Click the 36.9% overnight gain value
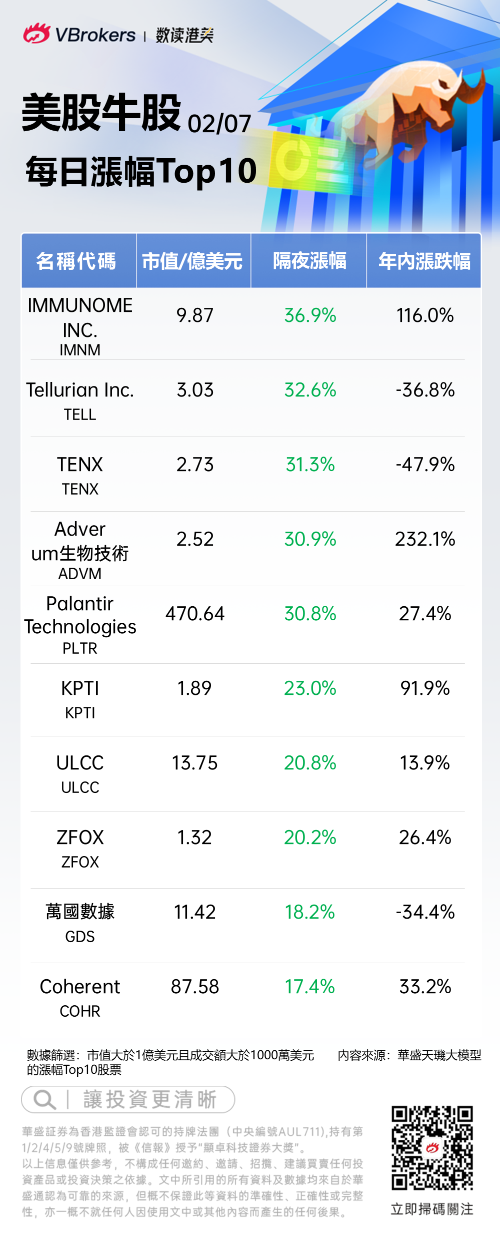The width and height of the screenshot is (500, 1236). click(x=310, y=315)
